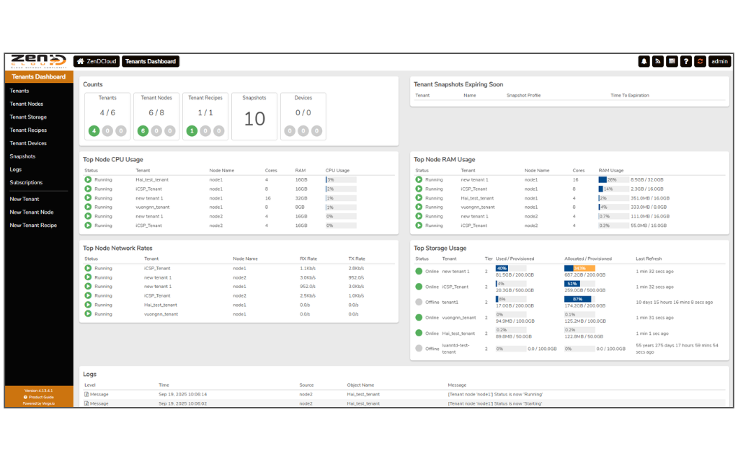Click the orange refresh icon
This screenshot has width=738, height=461.
pos(700,62)
